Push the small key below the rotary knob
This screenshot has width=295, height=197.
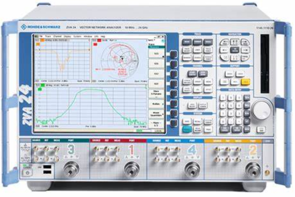[261, 129]
